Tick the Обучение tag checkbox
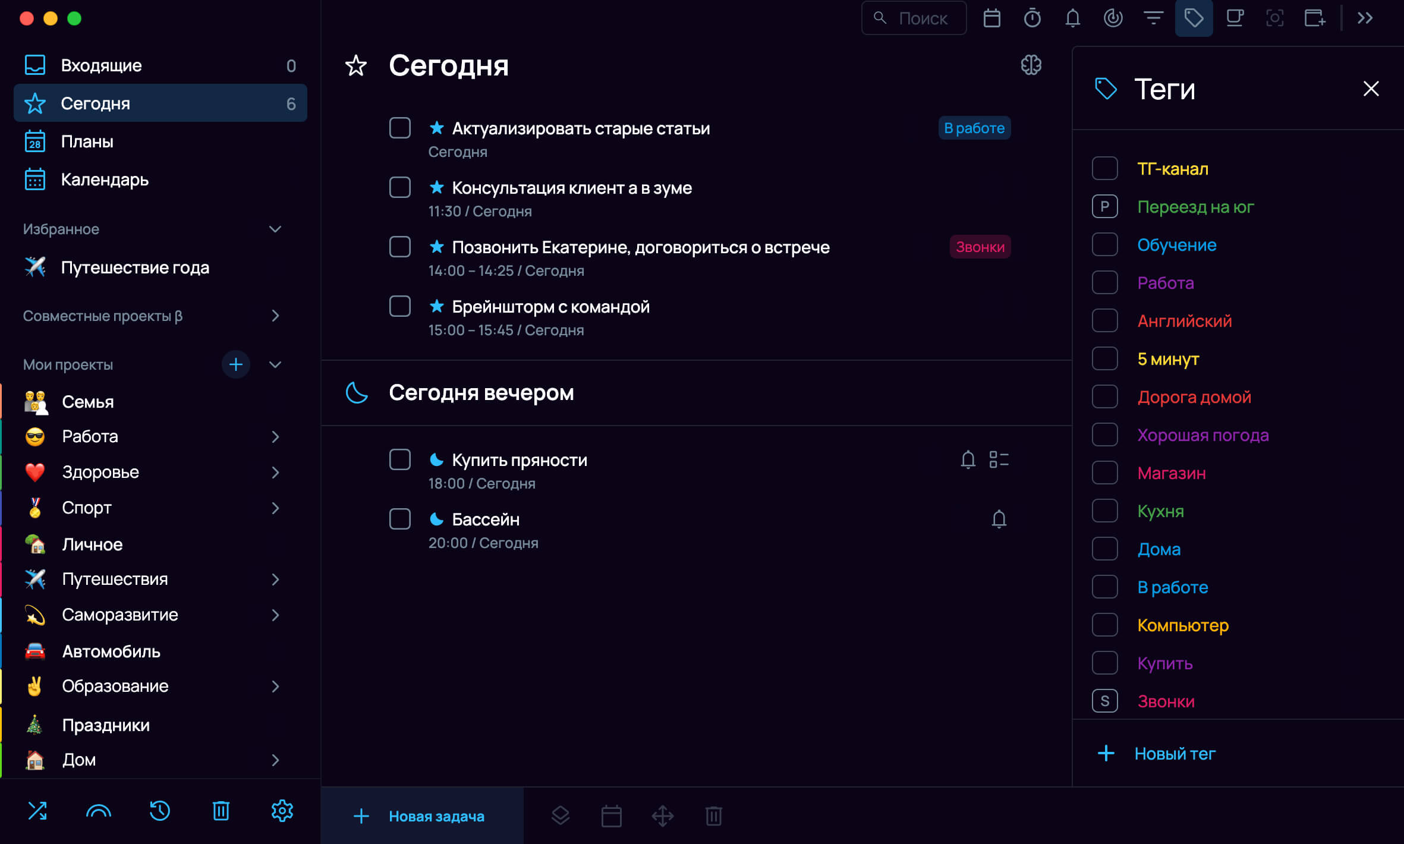 point(1104,245)
